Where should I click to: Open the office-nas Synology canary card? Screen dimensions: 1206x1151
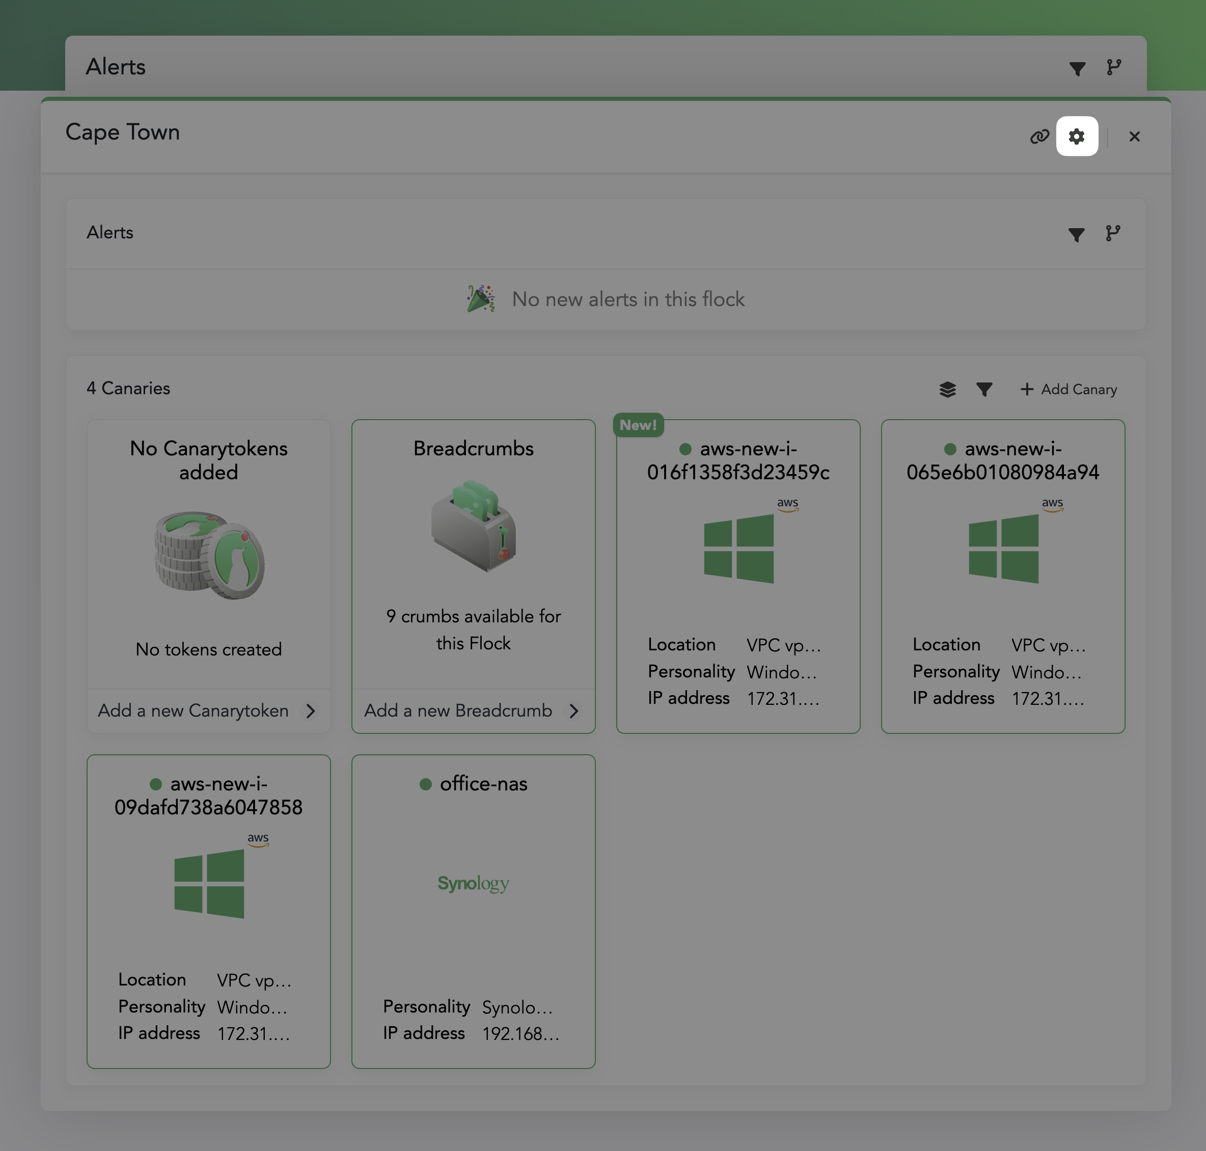473,911
